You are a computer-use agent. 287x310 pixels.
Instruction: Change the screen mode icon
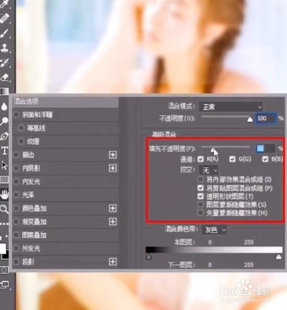point(5,285)
